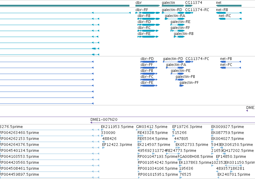Click the RP004264376.5prime label
The height and width of the screenshot is (179, 255).
(19, 145)
